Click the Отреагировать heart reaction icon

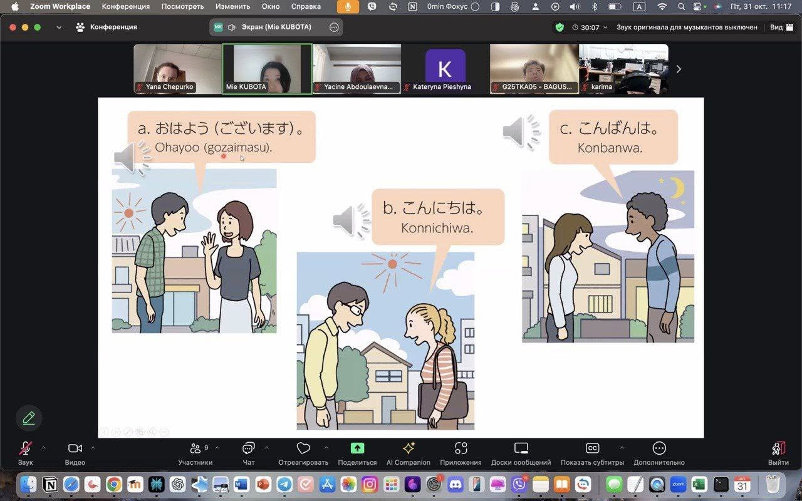pos(303,448)
